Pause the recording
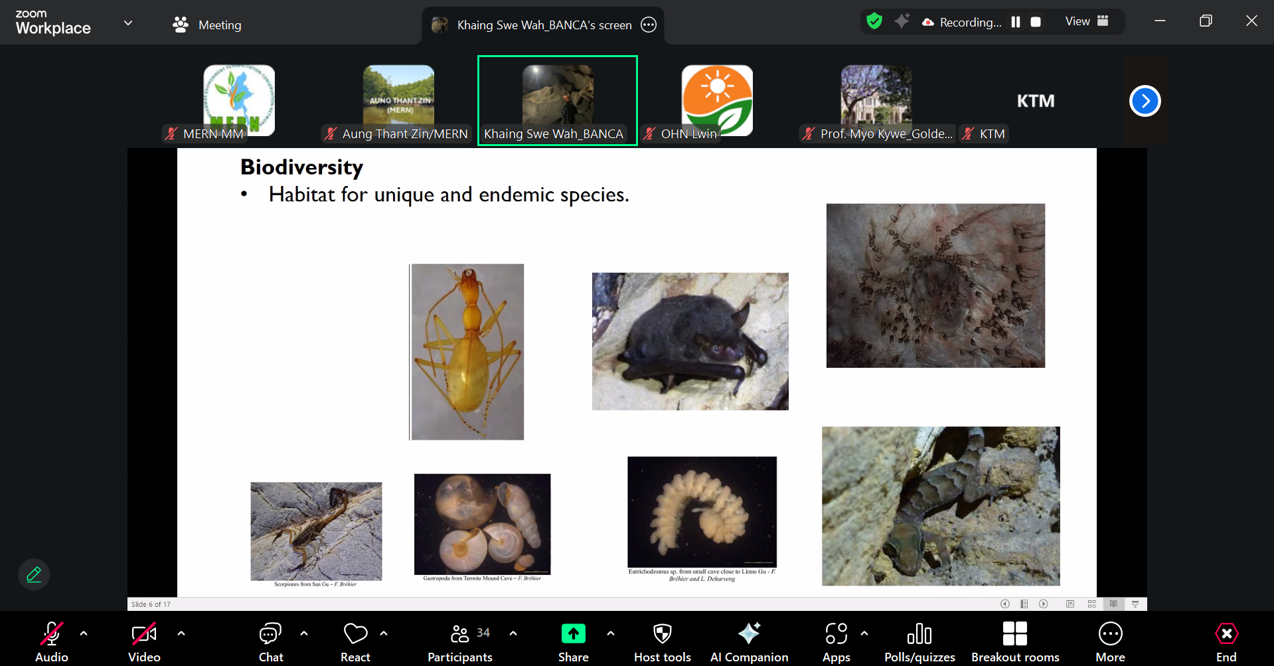This screenshot has height=666, width=1274. 1015,22
